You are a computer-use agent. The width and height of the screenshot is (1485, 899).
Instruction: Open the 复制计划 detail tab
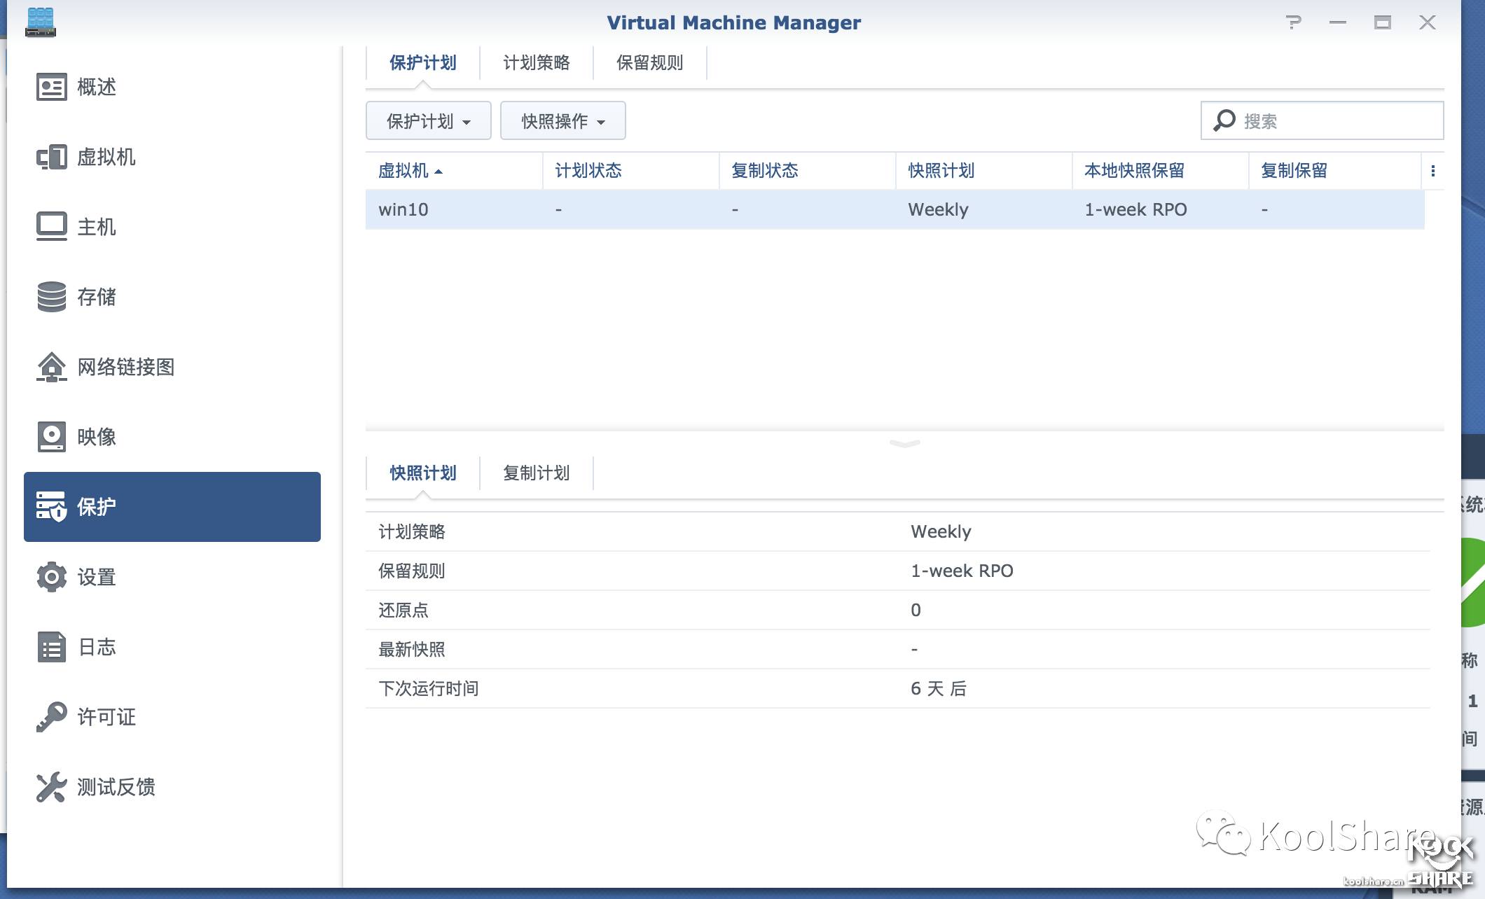536,473
